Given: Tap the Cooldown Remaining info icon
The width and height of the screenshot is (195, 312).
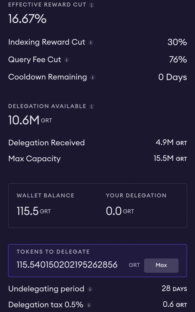Looking at the screenshot, I should pyautogui.click(x=93, y=77).
